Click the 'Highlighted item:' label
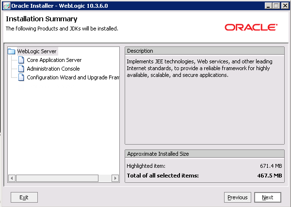291x207 pixels. (146, 166)
